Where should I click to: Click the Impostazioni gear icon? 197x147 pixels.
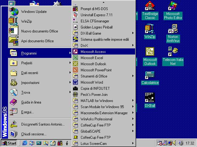(x=14, y=82)
